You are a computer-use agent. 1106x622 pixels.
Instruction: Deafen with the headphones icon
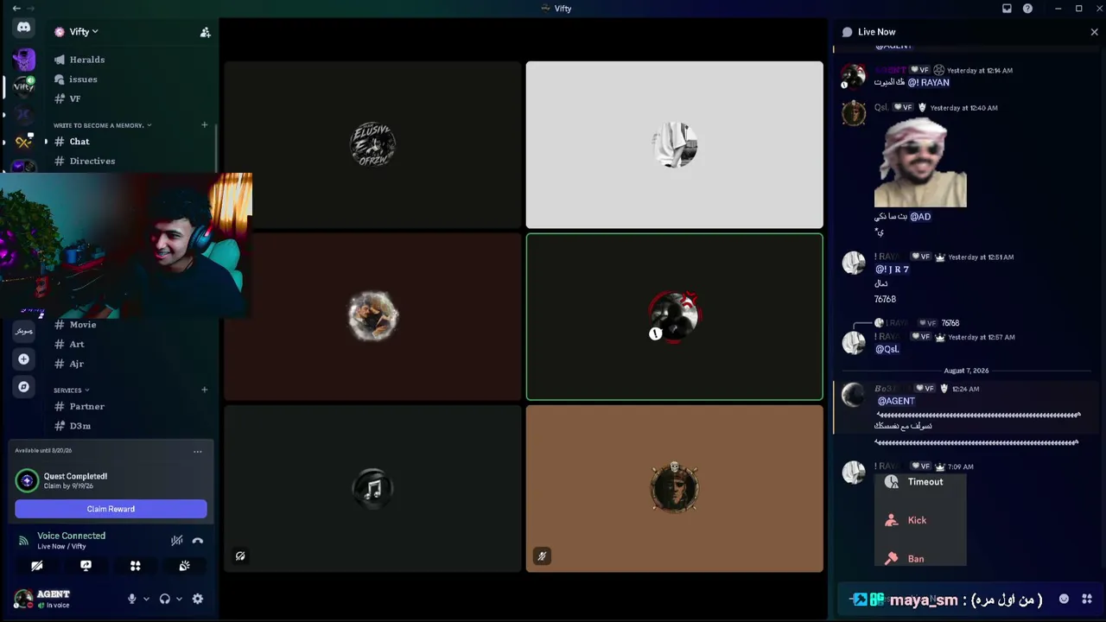[165, 599]
